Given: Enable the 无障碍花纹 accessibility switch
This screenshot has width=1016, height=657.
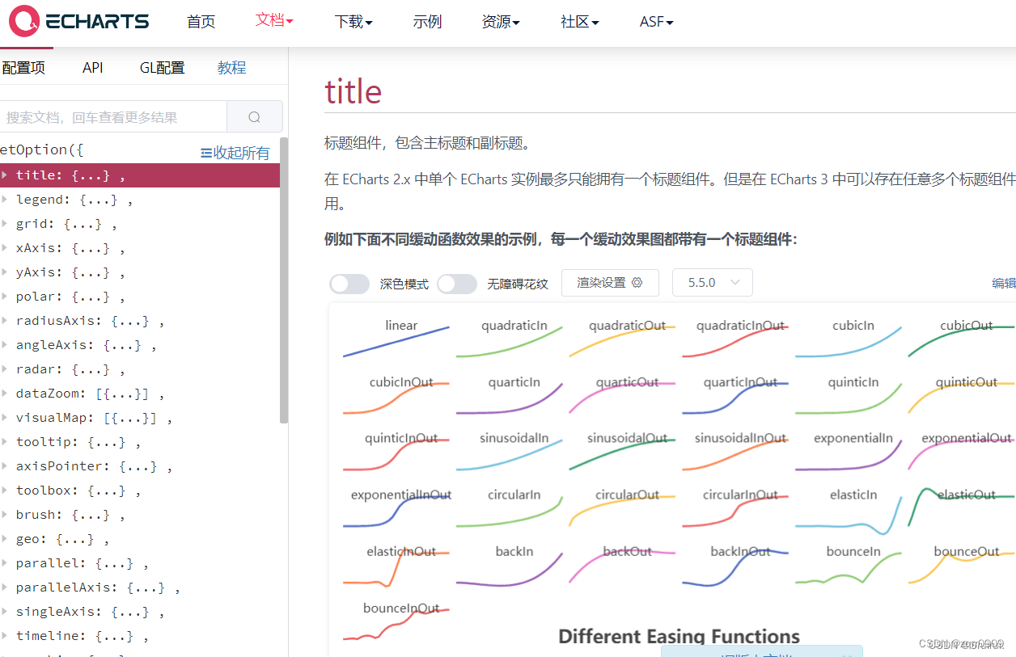Looking at the screenshot, I should (457, 284).
